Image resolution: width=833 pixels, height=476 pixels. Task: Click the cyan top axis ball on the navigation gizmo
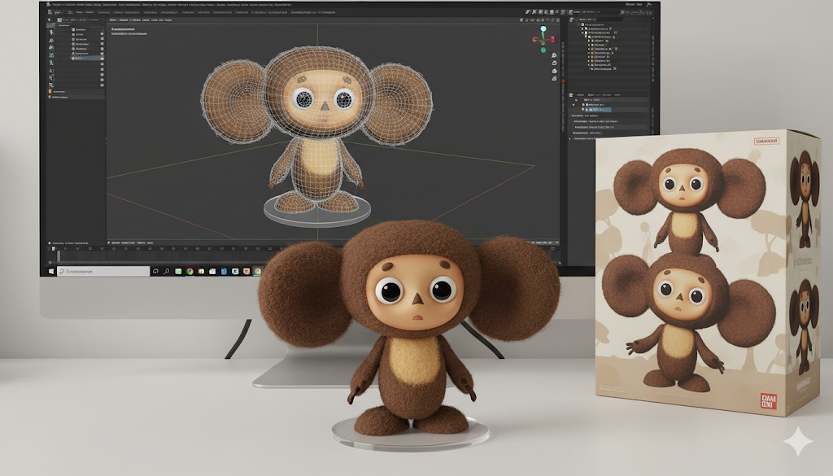[x=543, y=28]
